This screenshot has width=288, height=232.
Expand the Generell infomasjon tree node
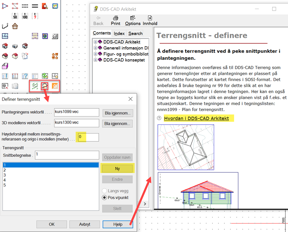pos(96,48)
